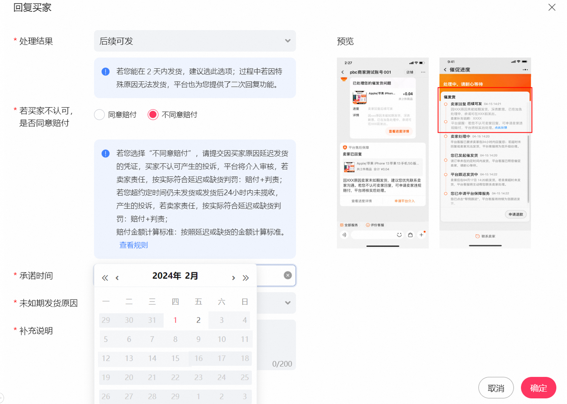Screen dimensions: 567x404
Task: Click the 申请退款 button in preview
Action: tap(516, 214)
